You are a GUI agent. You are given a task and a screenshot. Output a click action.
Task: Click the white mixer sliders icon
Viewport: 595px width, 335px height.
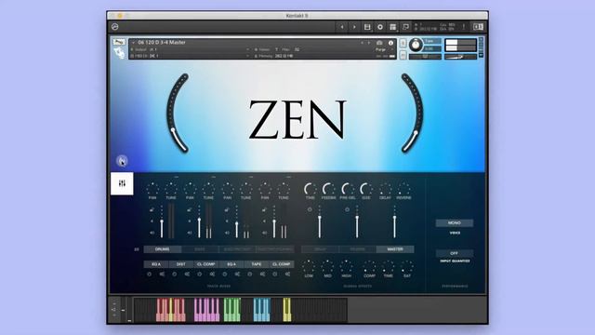pos(122,183)
